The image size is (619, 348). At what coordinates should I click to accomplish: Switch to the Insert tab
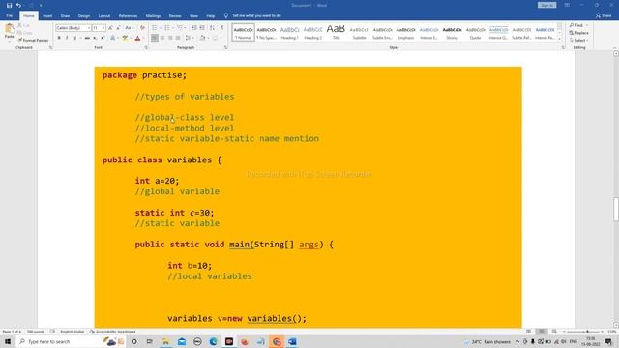tap(47, 16)
